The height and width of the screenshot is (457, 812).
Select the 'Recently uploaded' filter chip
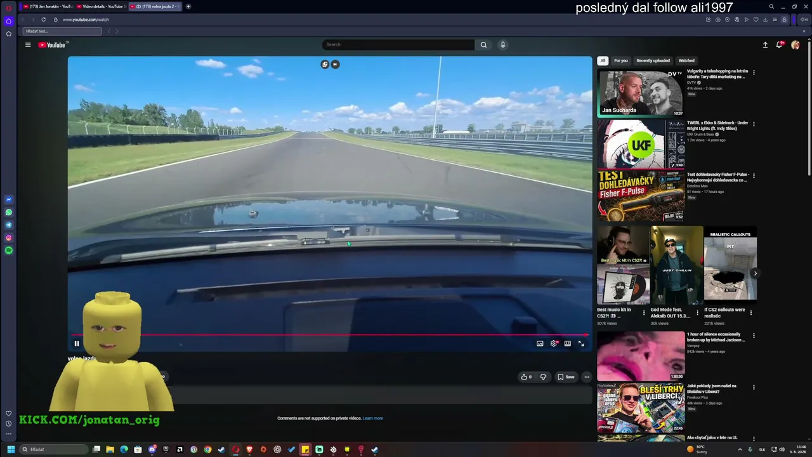tap(653, 60)
